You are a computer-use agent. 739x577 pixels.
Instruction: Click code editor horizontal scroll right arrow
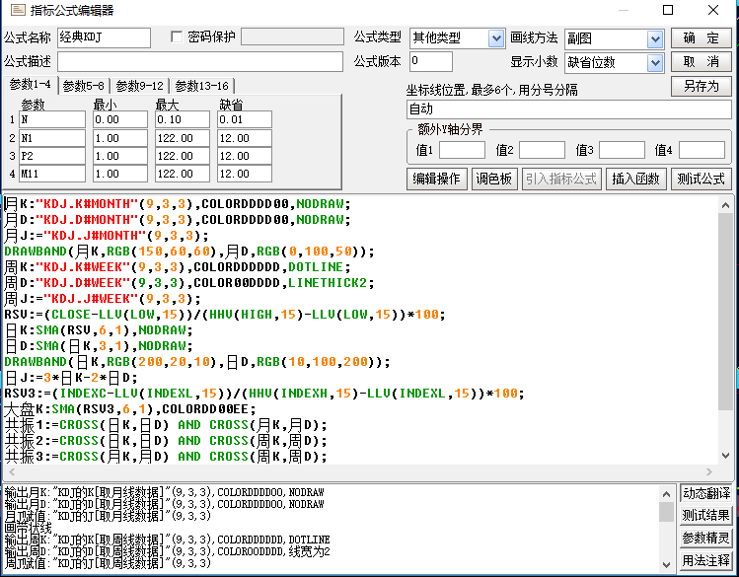click(709, 471)
